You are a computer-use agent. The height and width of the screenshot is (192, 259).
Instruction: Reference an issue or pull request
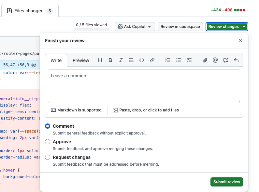(x=226, y=60)
